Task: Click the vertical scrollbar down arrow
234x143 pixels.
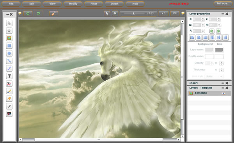Action: (182, 136)
